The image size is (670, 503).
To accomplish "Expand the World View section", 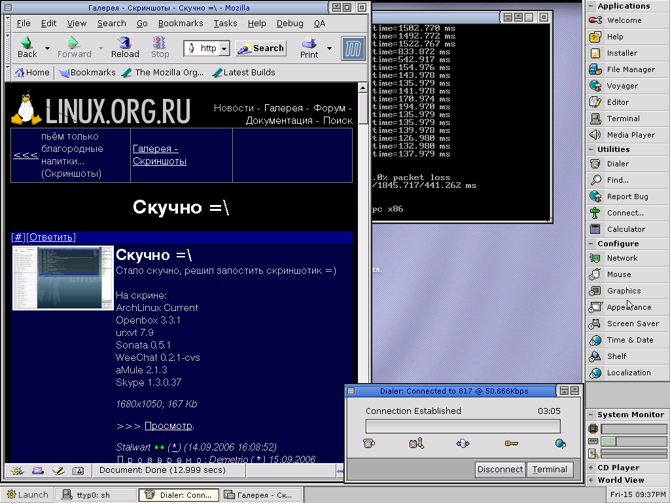I will point(591,480).
